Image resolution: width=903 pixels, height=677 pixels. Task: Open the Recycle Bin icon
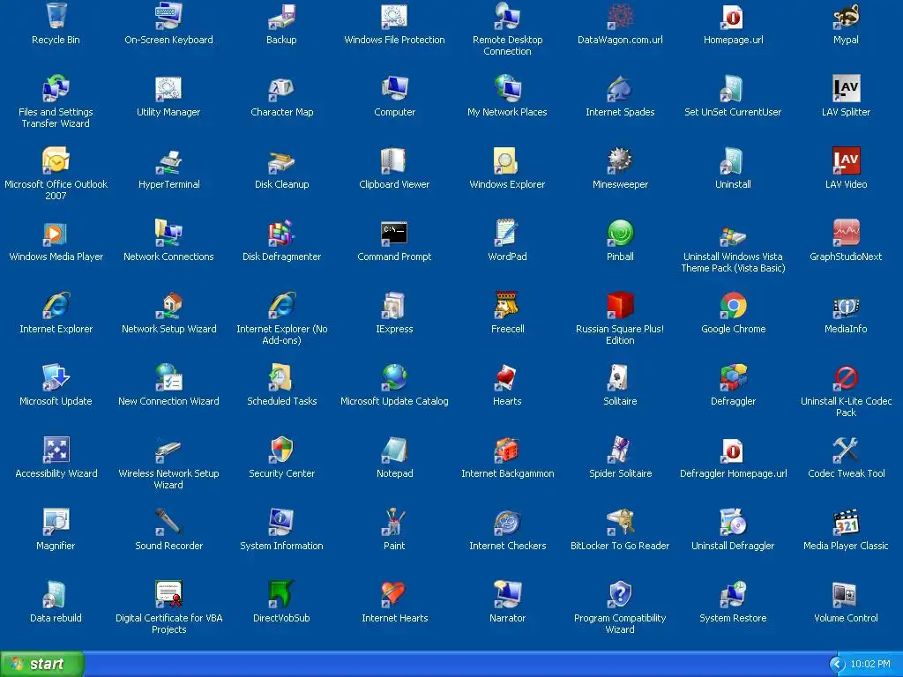coord(56,16)
